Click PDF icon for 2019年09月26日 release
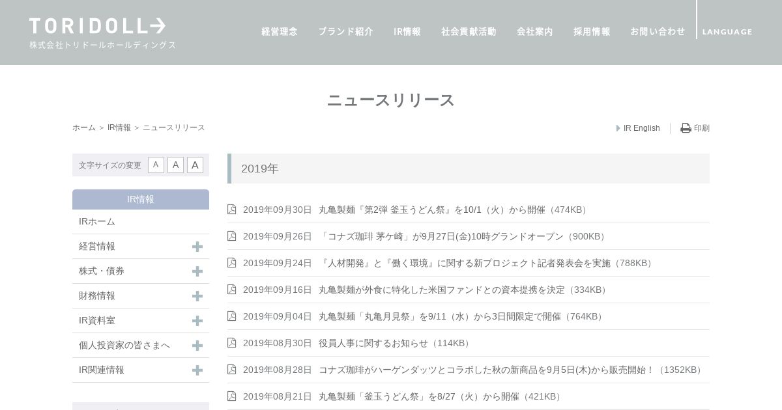782x410 pixels. click(x=231, y=236)
